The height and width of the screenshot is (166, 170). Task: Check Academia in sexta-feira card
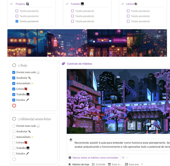click(14, 132)
